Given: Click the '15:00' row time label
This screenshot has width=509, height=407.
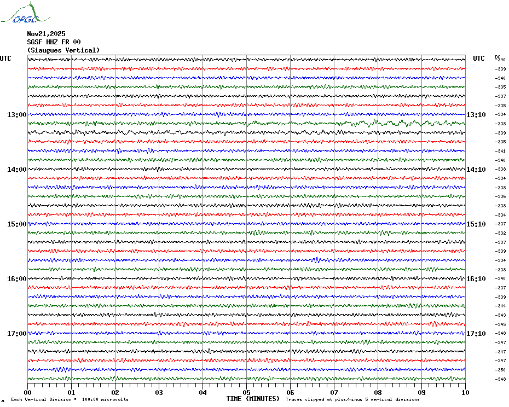Looking at the screenshot, I should click(x=17, y=224).
